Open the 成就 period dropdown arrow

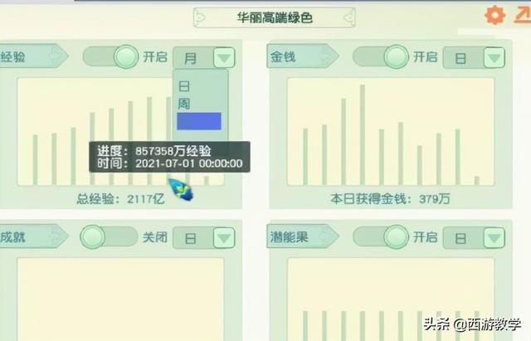click(224, 238)
